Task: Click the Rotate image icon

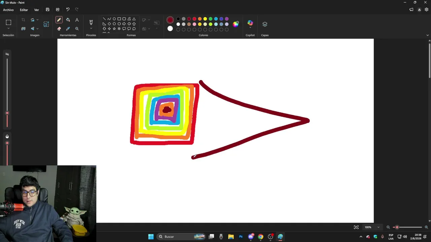Action: (32, 20)
